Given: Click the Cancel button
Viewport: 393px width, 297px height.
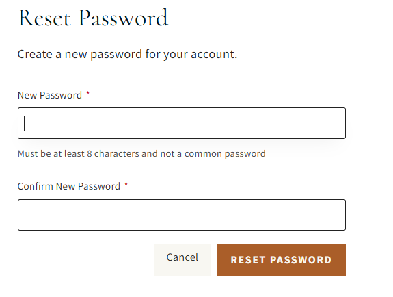Looking at the screenshot, I should pos(182,260).
